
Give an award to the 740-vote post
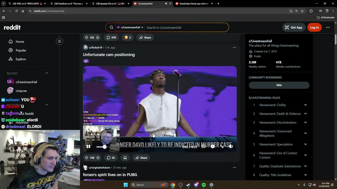125,158
